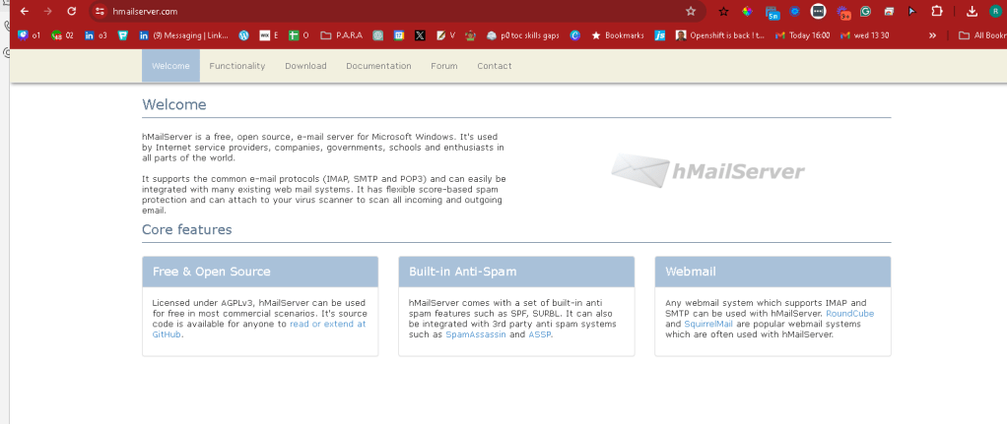Image resolution: width=1007 pixels, height=424 pixels.
Task: Open the Grammarly extension icon
Action: (x=865, y=11)
